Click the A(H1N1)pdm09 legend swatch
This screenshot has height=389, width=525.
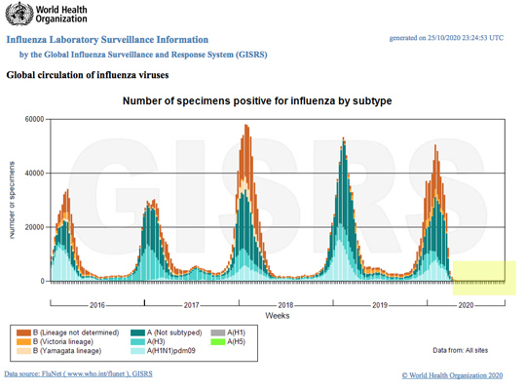point(137,351)
